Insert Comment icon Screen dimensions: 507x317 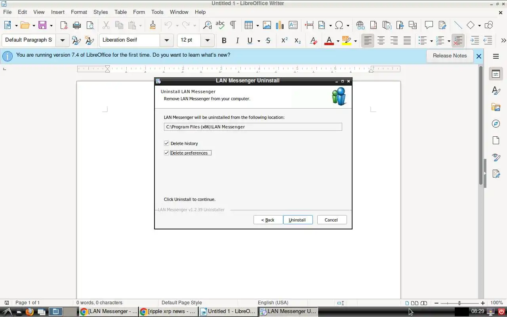[x=429, y=25]
